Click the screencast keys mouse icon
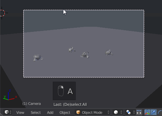Viewport: 162px width, 116px height. click(61, 91)
